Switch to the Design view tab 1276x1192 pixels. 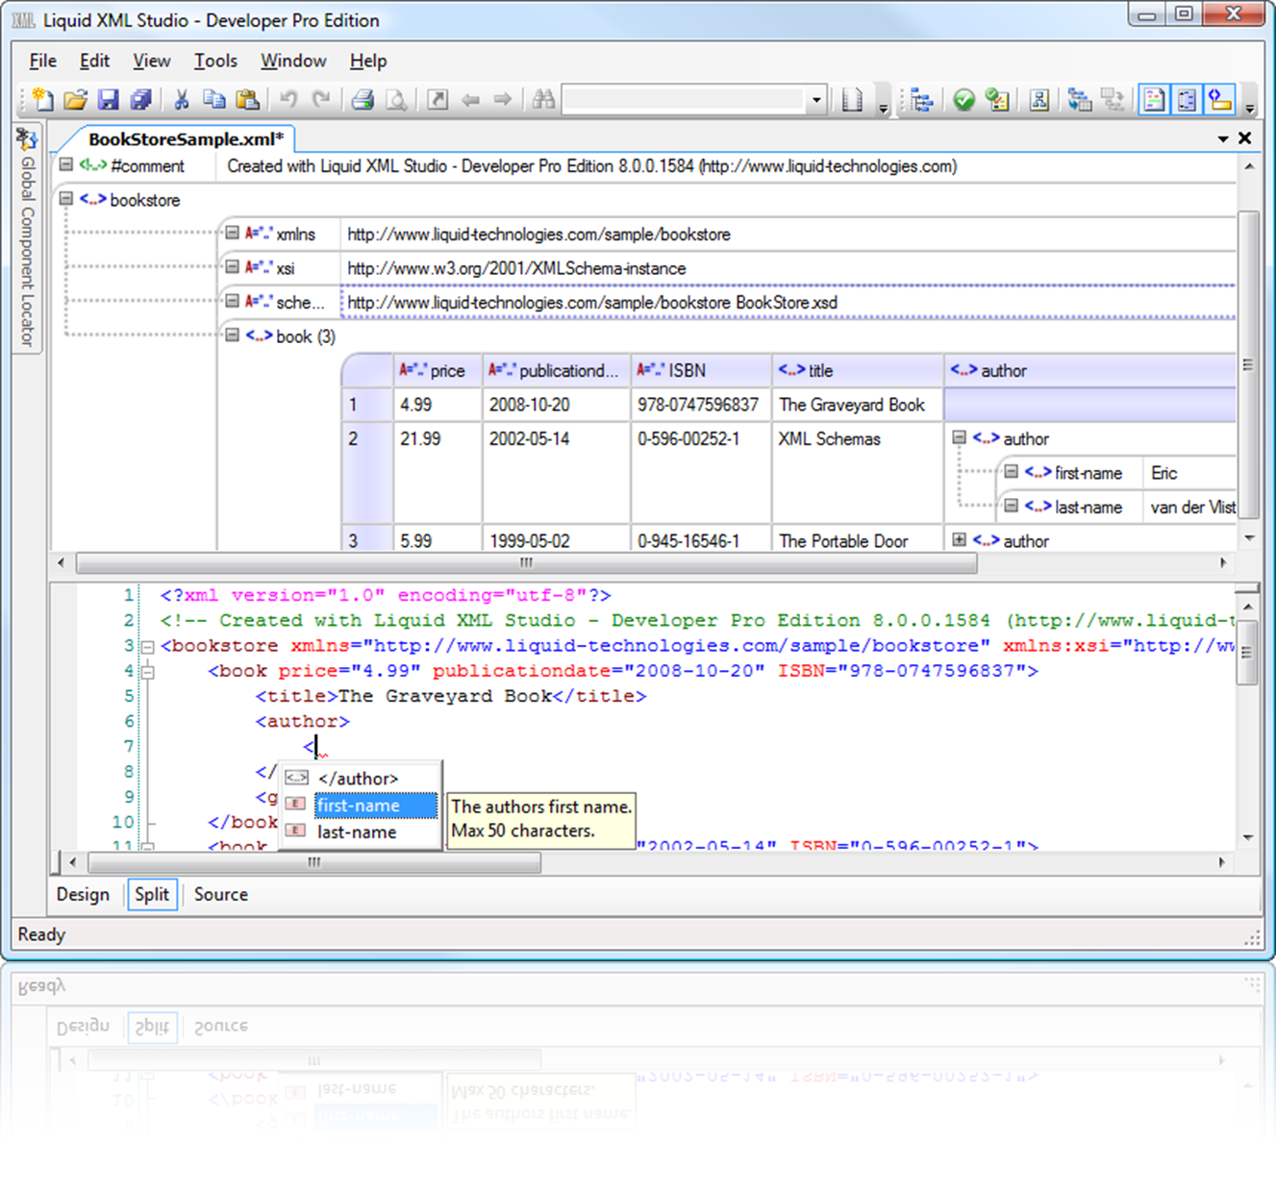[x=83, y=894]
